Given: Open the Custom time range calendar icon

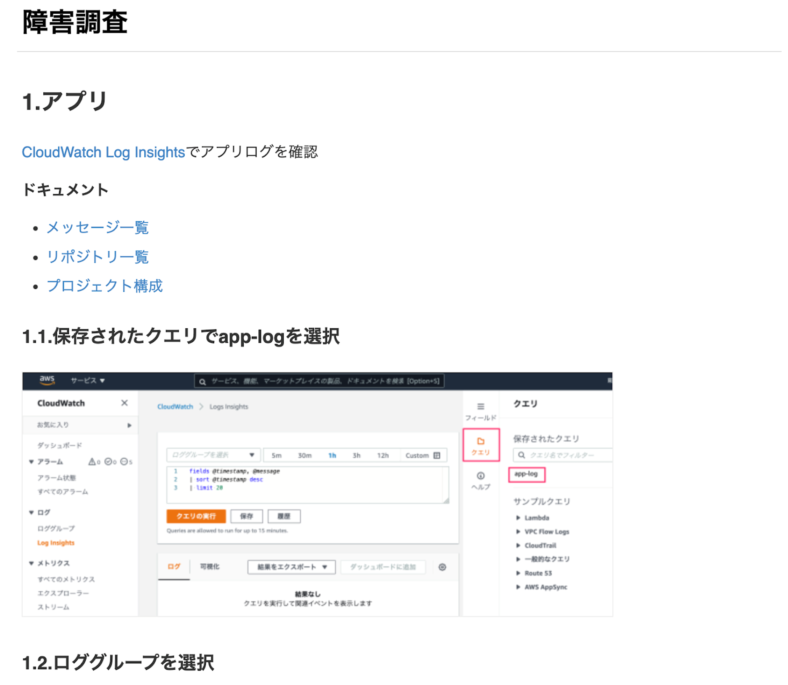Looking at the screenshot, I should click(437, 456).
